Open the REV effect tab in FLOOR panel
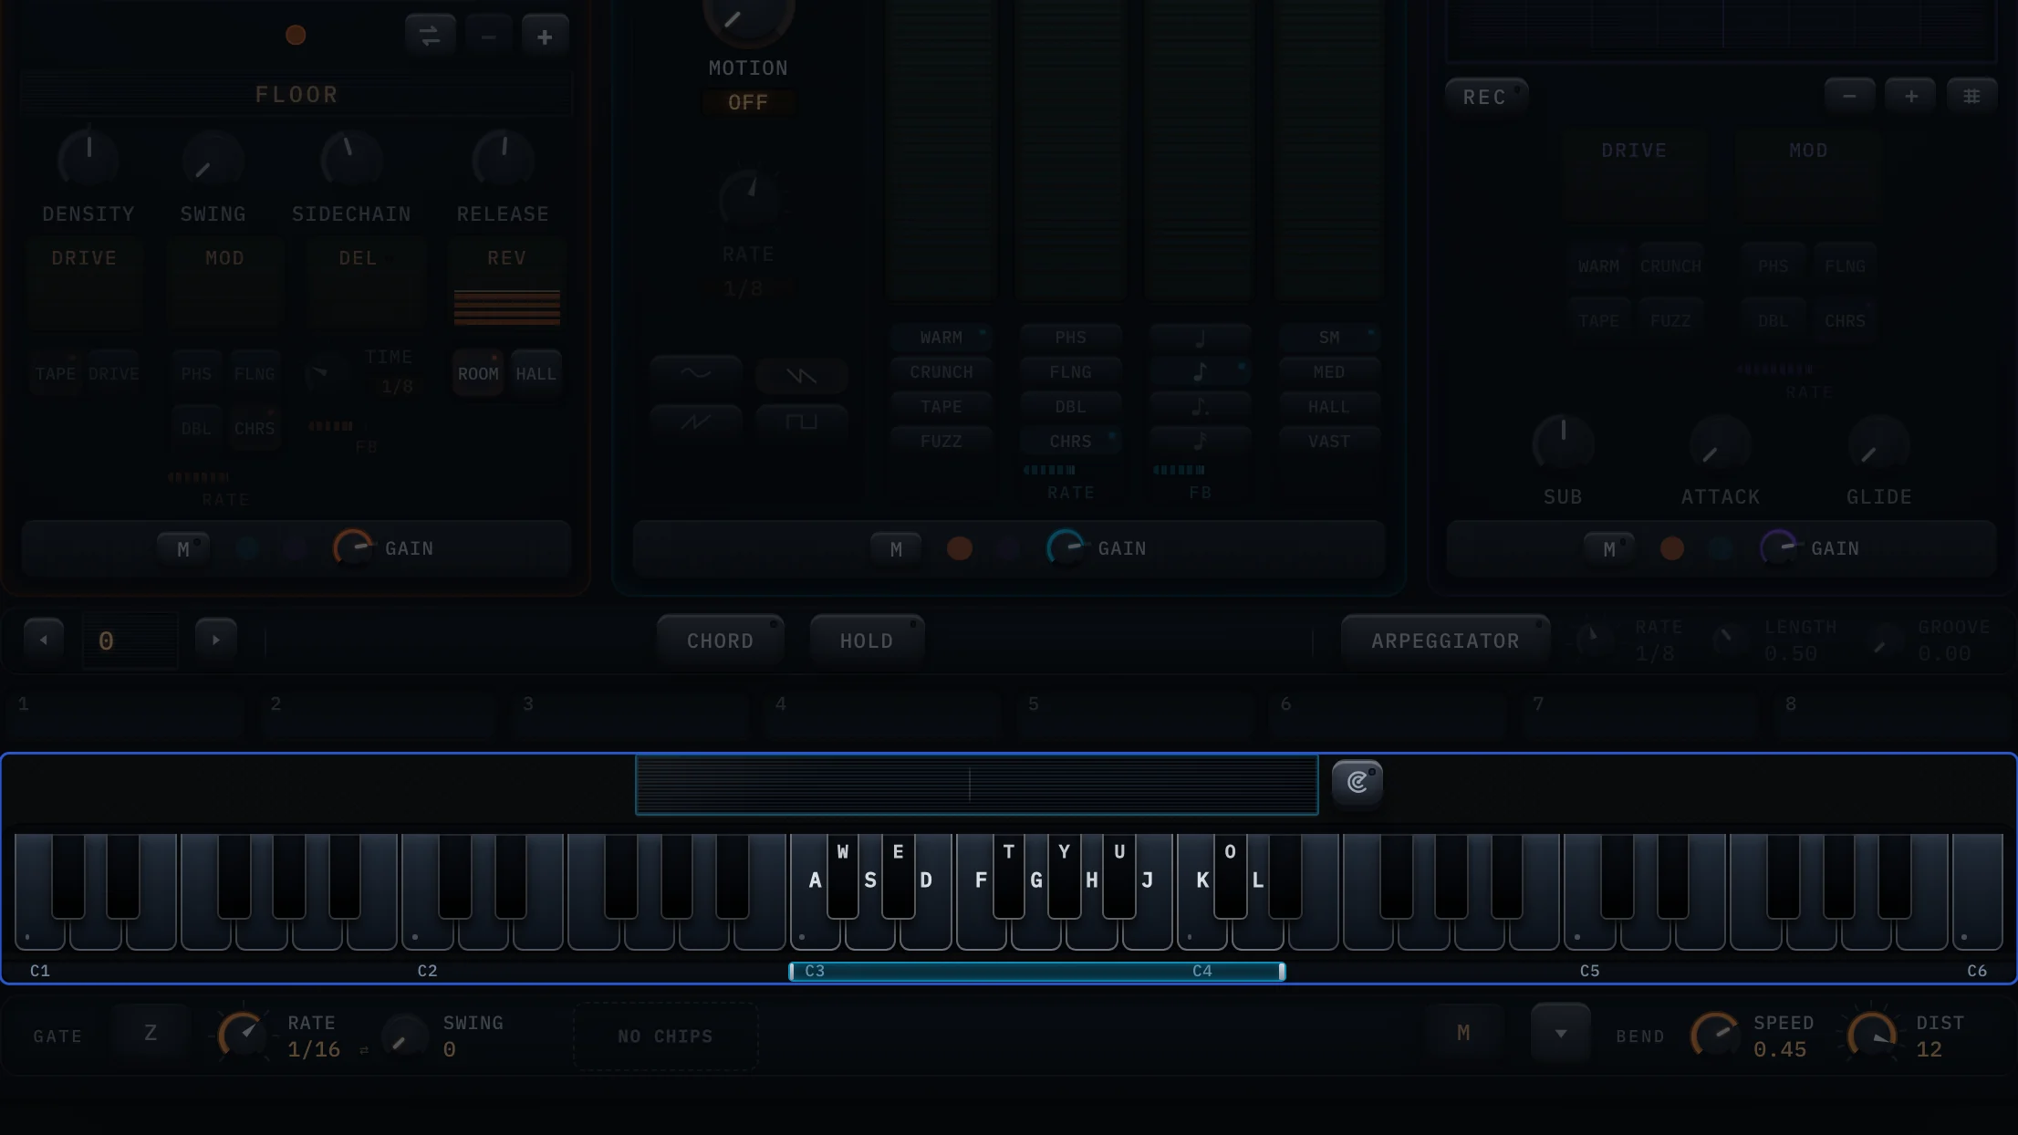The width and height of the screenshot is (2018, 1135). (x=506, y=283)
